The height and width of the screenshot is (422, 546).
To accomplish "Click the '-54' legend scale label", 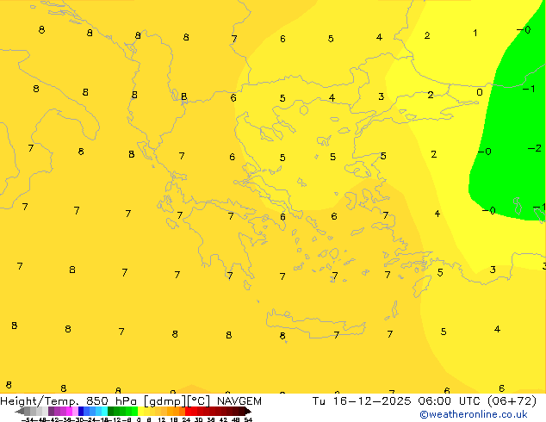I will point(28,419).
